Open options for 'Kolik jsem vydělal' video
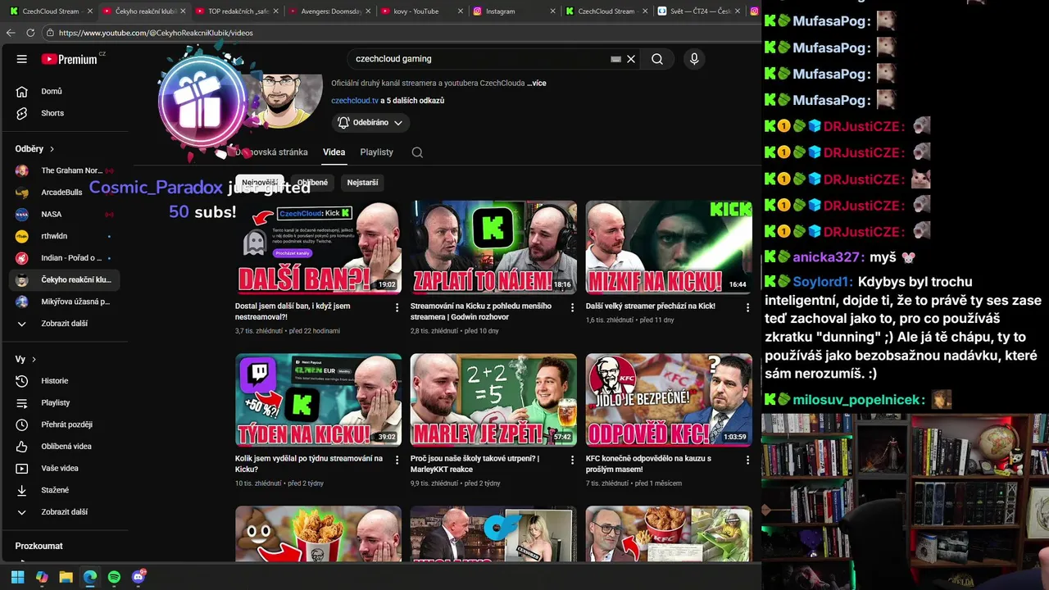The image size is (1049, 590). click(397, 460)
